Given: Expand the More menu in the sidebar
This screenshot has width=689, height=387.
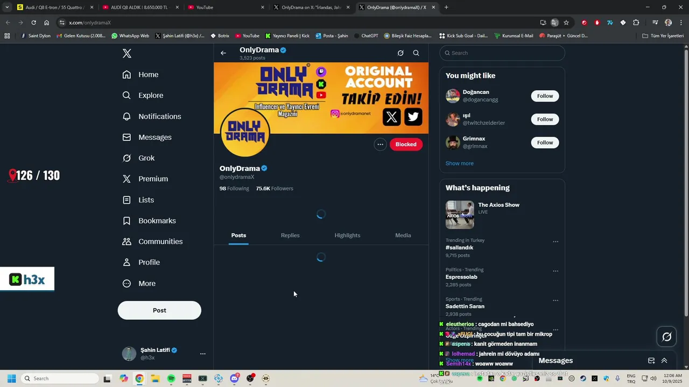Looking at the screenshot, I should pyautogui.click(x=138, y=283).
